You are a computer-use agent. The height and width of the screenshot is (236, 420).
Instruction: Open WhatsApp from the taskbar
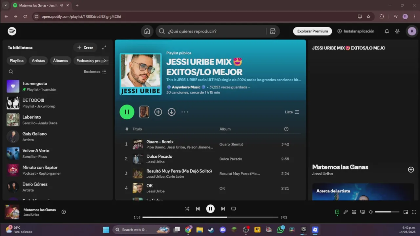coord(281,230)
